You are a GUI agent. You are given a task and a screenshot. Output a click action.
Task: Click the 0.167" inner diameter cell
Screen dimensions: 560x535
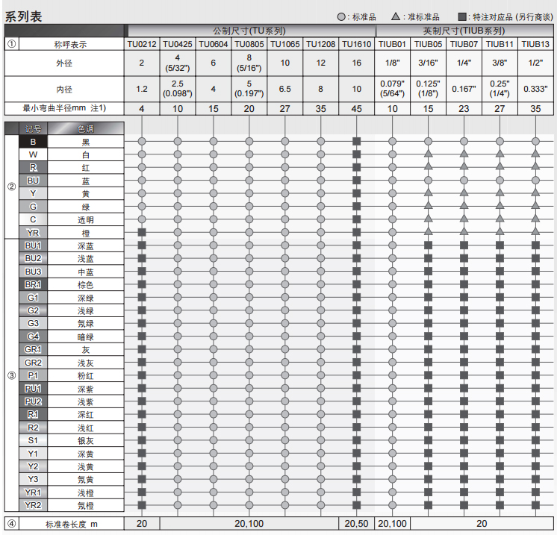pos(464,90)
